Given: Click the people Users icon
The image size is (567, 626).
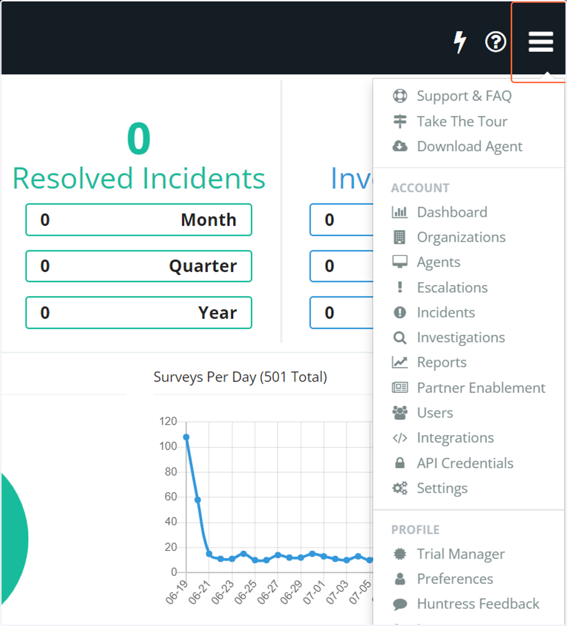Looking at the screenshot, I should coord(400,413).
